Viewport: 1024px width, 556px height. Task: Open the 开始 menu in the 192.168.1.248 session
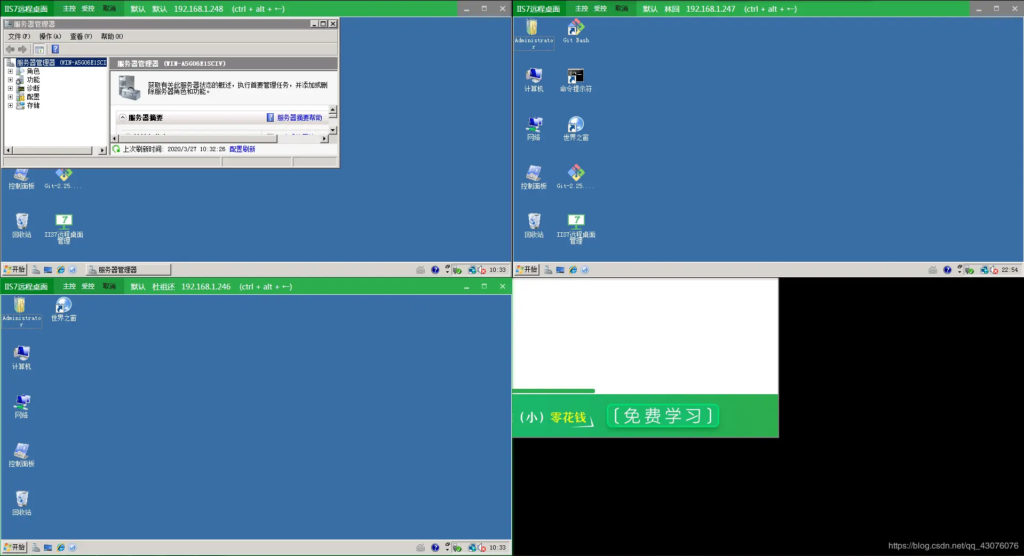click(14, 270)
